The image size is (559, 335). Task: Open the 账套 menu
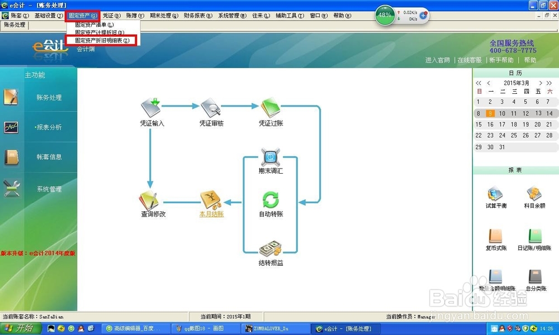20,16
